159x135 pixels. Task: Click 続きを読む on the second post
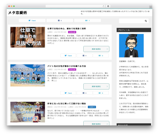96,86
